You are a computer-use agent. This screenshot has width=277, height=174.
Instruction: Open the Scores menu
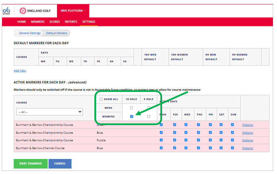55,22
